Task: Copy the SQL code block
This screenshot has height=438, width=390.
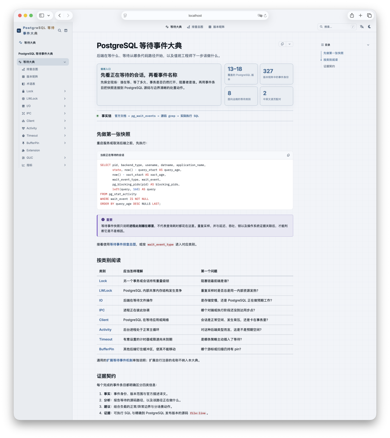Action: point(288,155)
